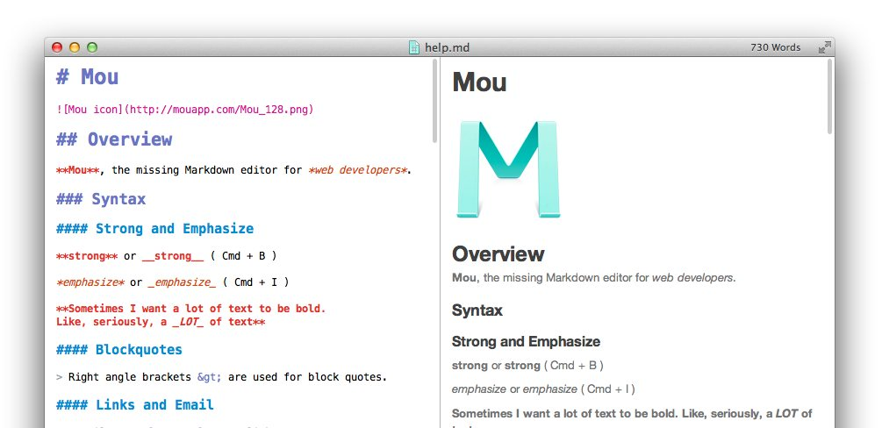882x428 pixels.
Task: Click '*web developers*' italic text in editor
Action: click(358, 170)
